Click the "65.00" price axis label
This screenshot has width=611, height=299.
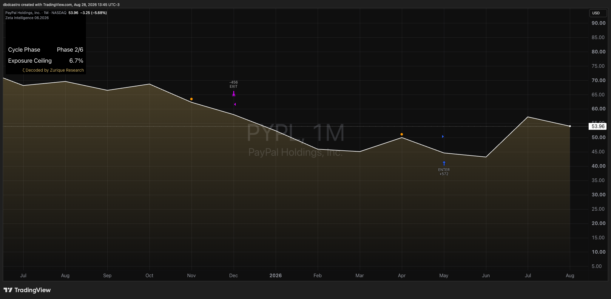click(598, 95)
